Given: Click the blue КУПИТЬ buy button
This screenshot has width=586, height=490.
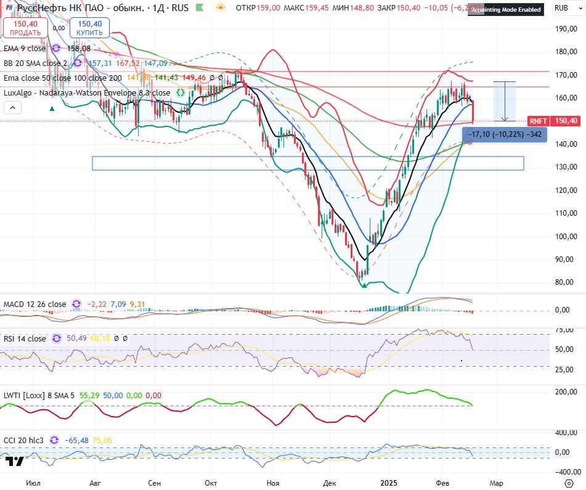Looking at the screenshot, I should [89, 28].
